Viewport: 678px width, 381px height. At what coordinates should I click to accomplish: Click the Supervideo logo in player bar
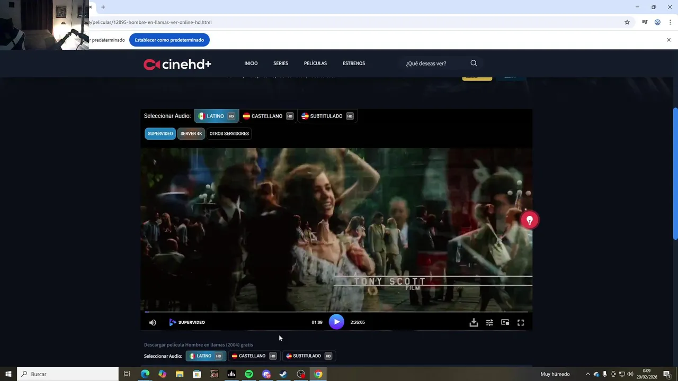187,322
